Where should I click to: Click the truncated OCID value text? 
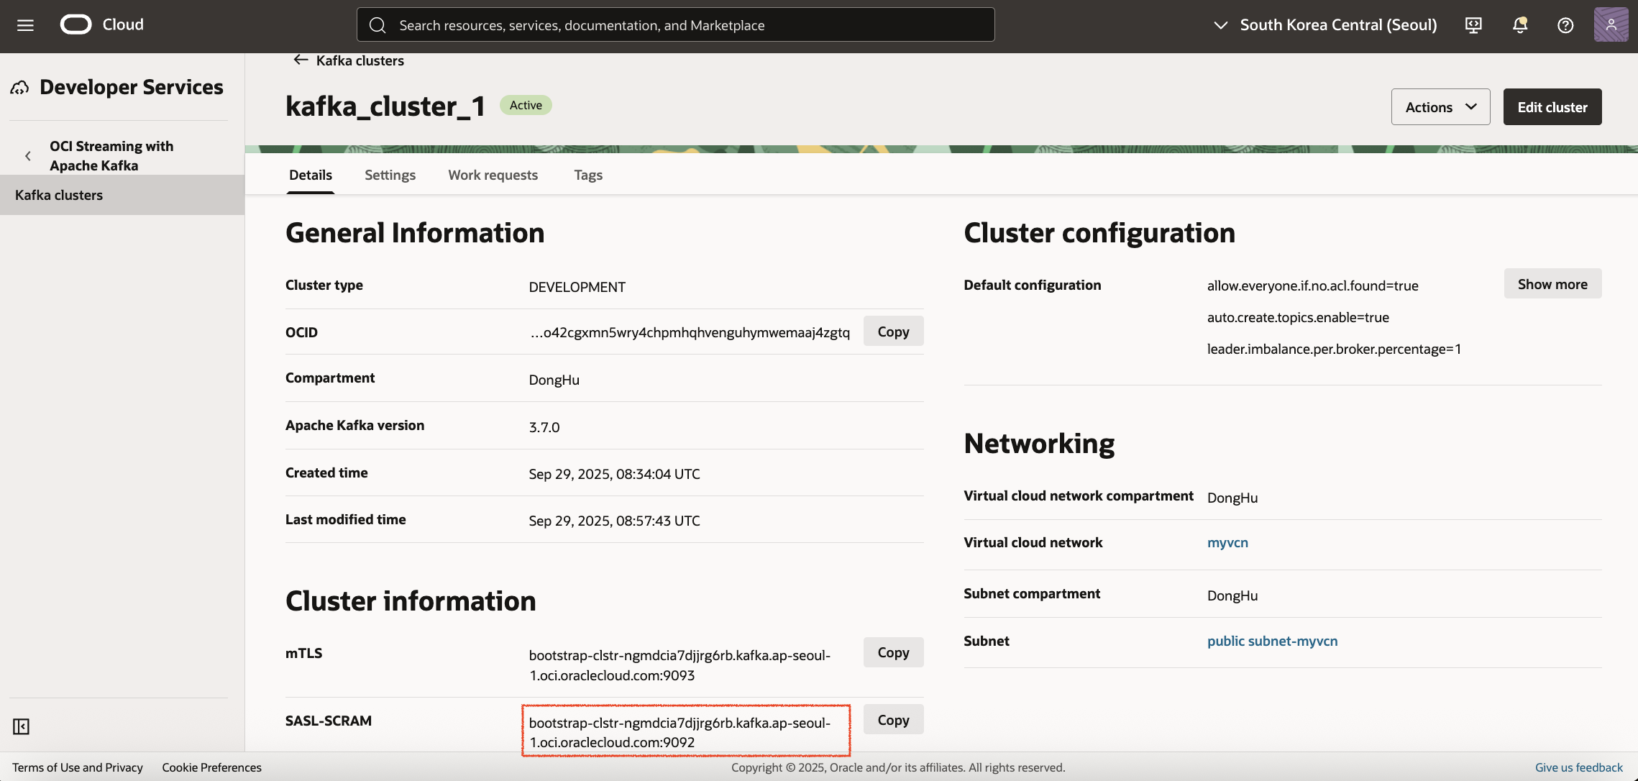(x=690, y=332)
